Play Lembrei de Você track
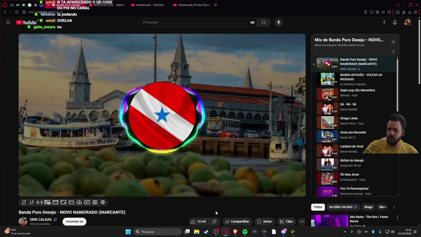This screenshot has height=237, width=421. (x=356, y=150)
